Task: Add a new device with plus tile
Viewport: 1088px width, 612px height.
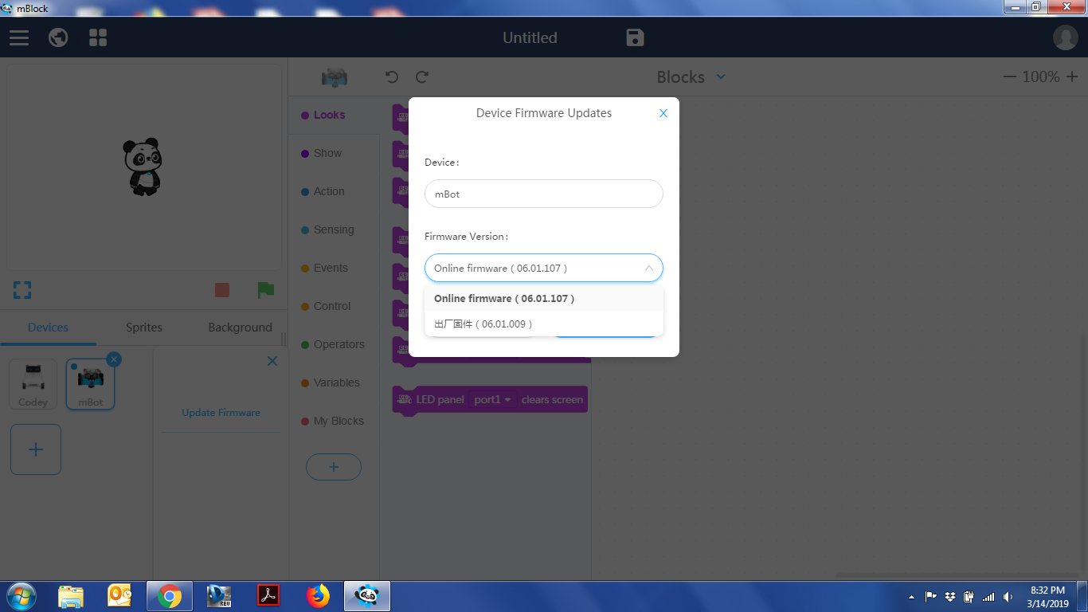Action: 36,449
